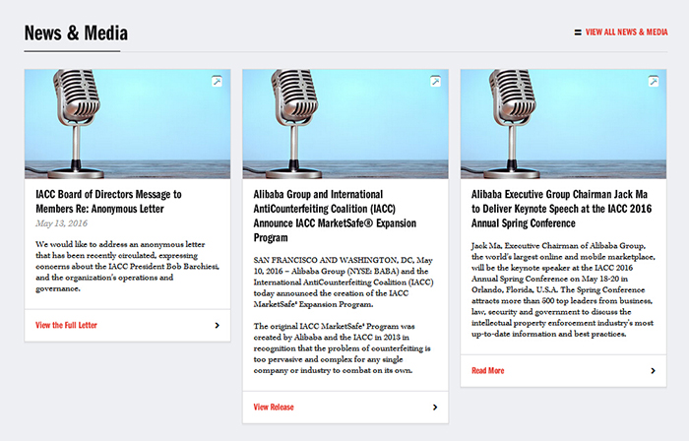Click the expand icon on the MarketSafe card image

pos(435,82)
